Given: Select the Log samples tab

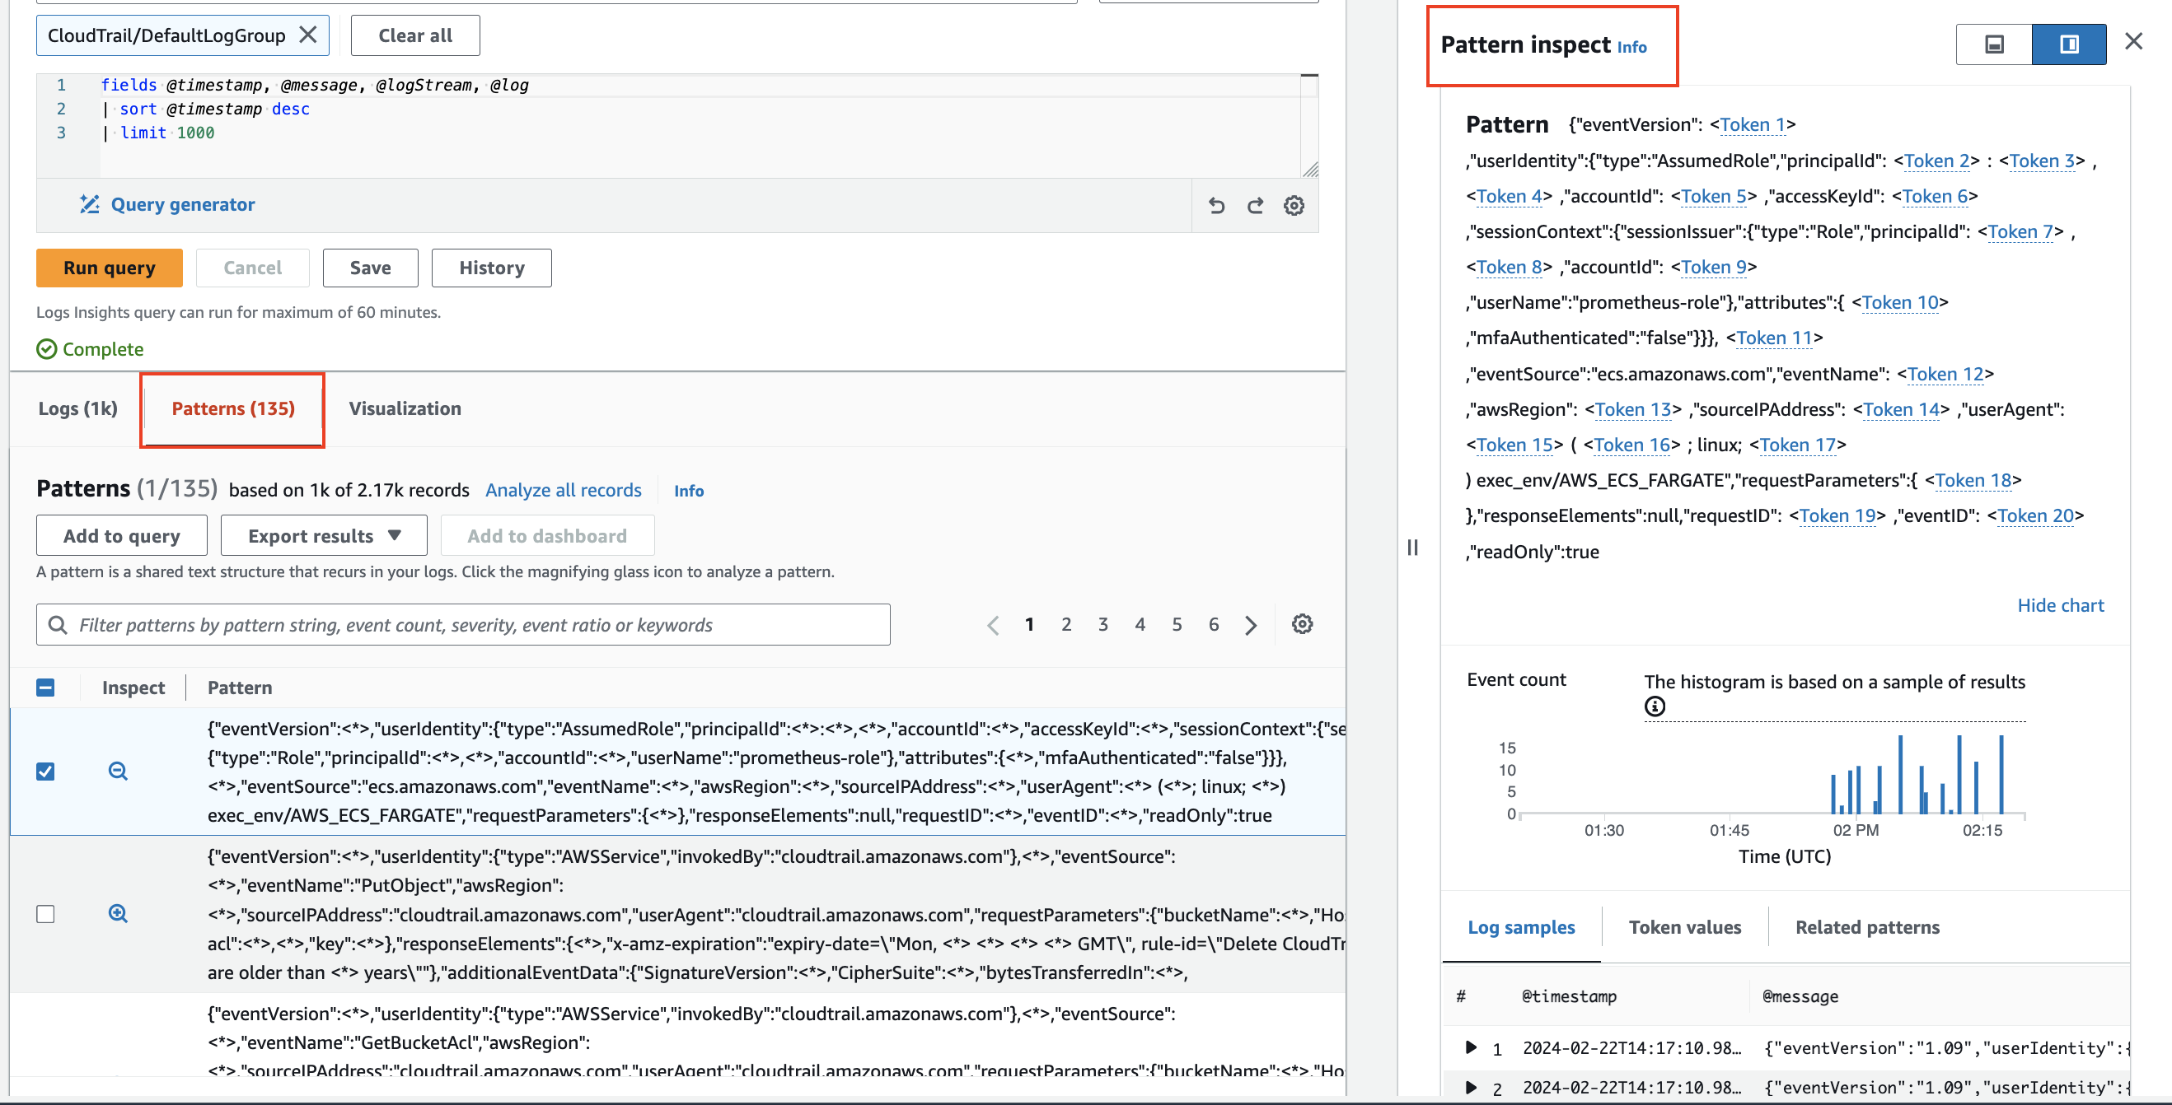Looking at the screenshot, I should coord(1521,927).
